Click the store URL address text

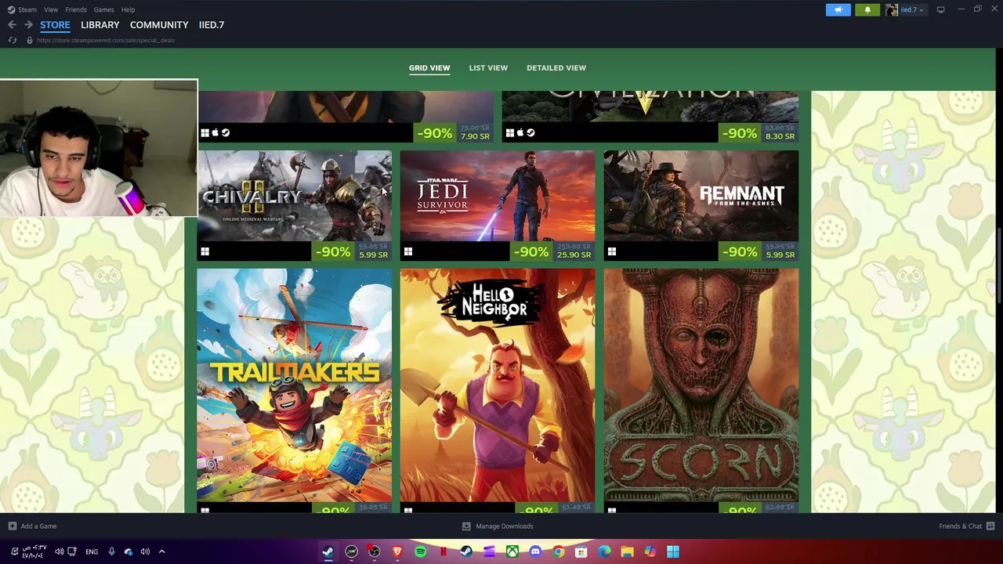click(x=105, y=40)
